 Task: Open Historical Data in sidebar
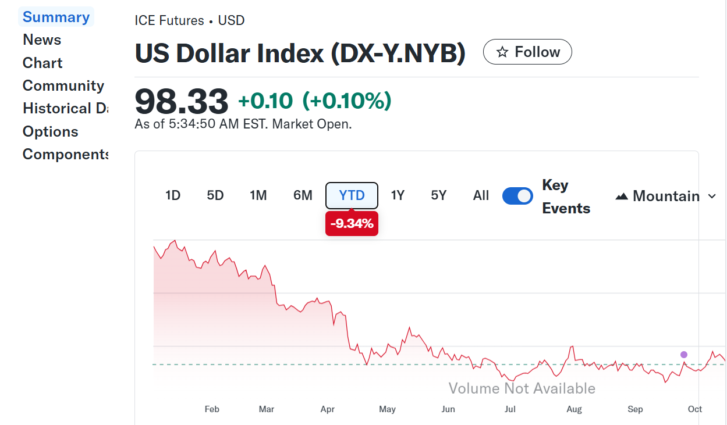[x=65, y=108]
